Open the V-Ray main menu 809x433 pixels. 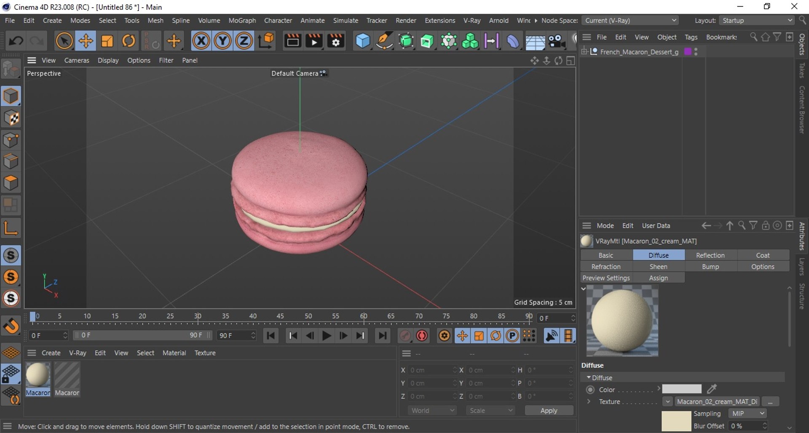point(472,20)
